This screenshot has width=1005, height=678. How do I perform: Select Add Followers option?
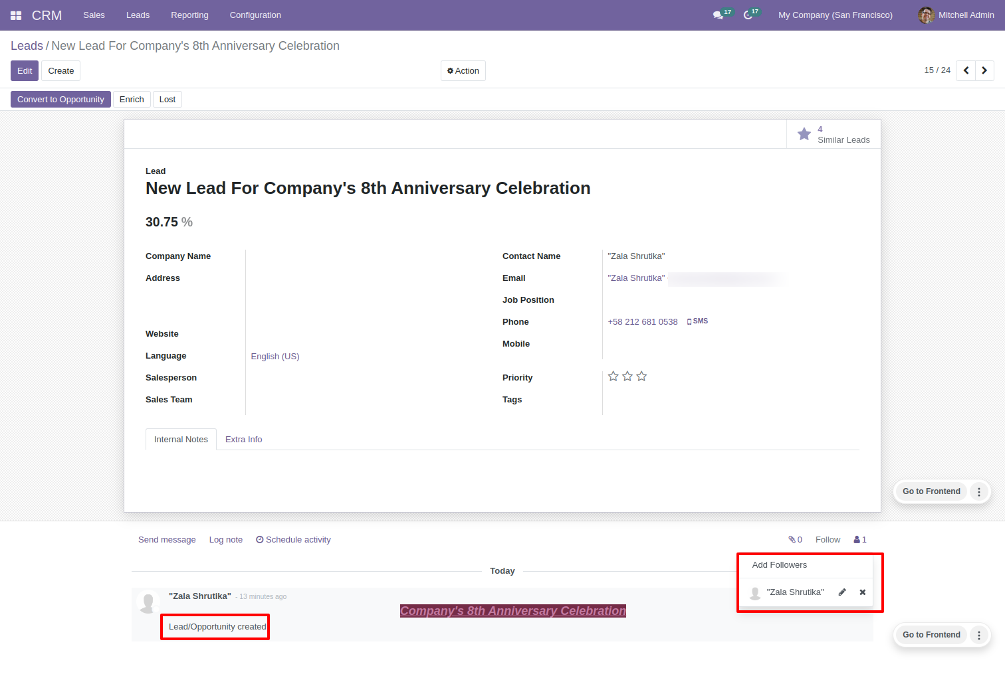coord(780,565)
